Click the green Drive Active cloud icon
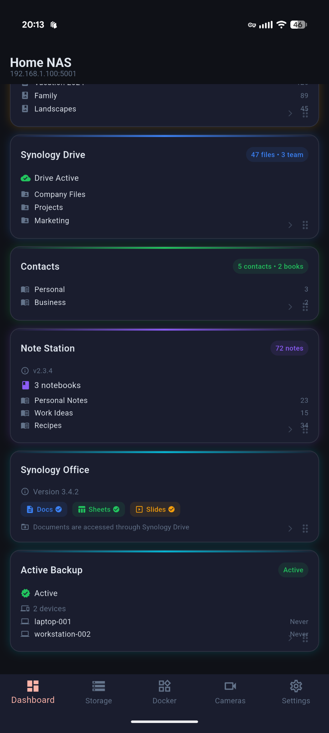This screenshot has width=329, height=733. pos(25,178)
